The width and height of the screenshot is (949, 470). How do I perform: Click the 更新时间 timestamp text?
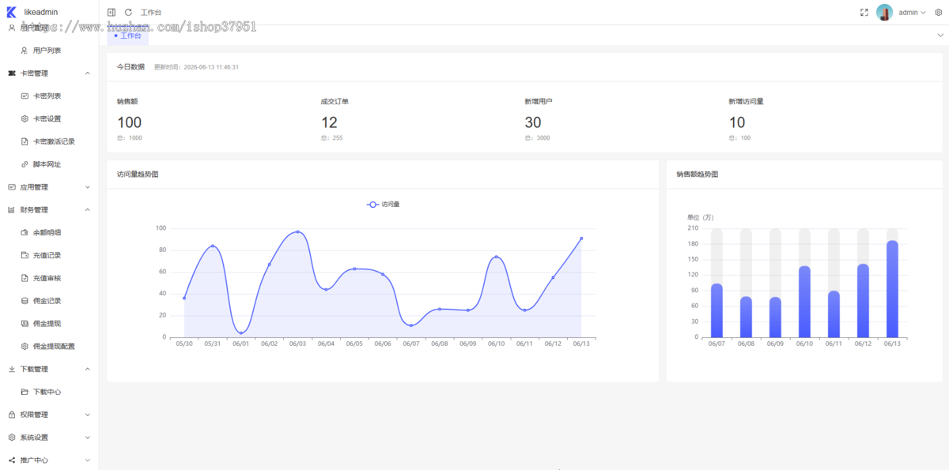[196, 67]
